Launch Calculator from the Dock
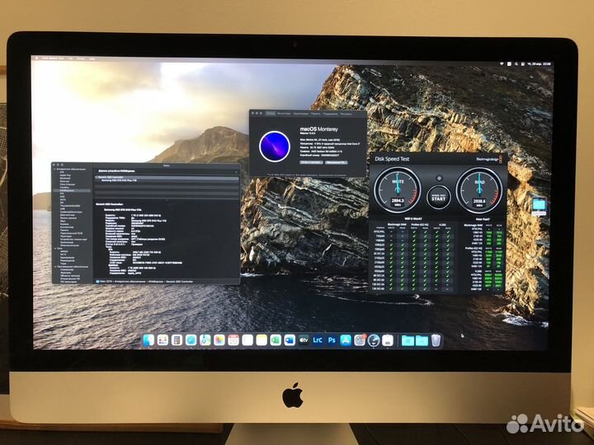 coord(177,340)
